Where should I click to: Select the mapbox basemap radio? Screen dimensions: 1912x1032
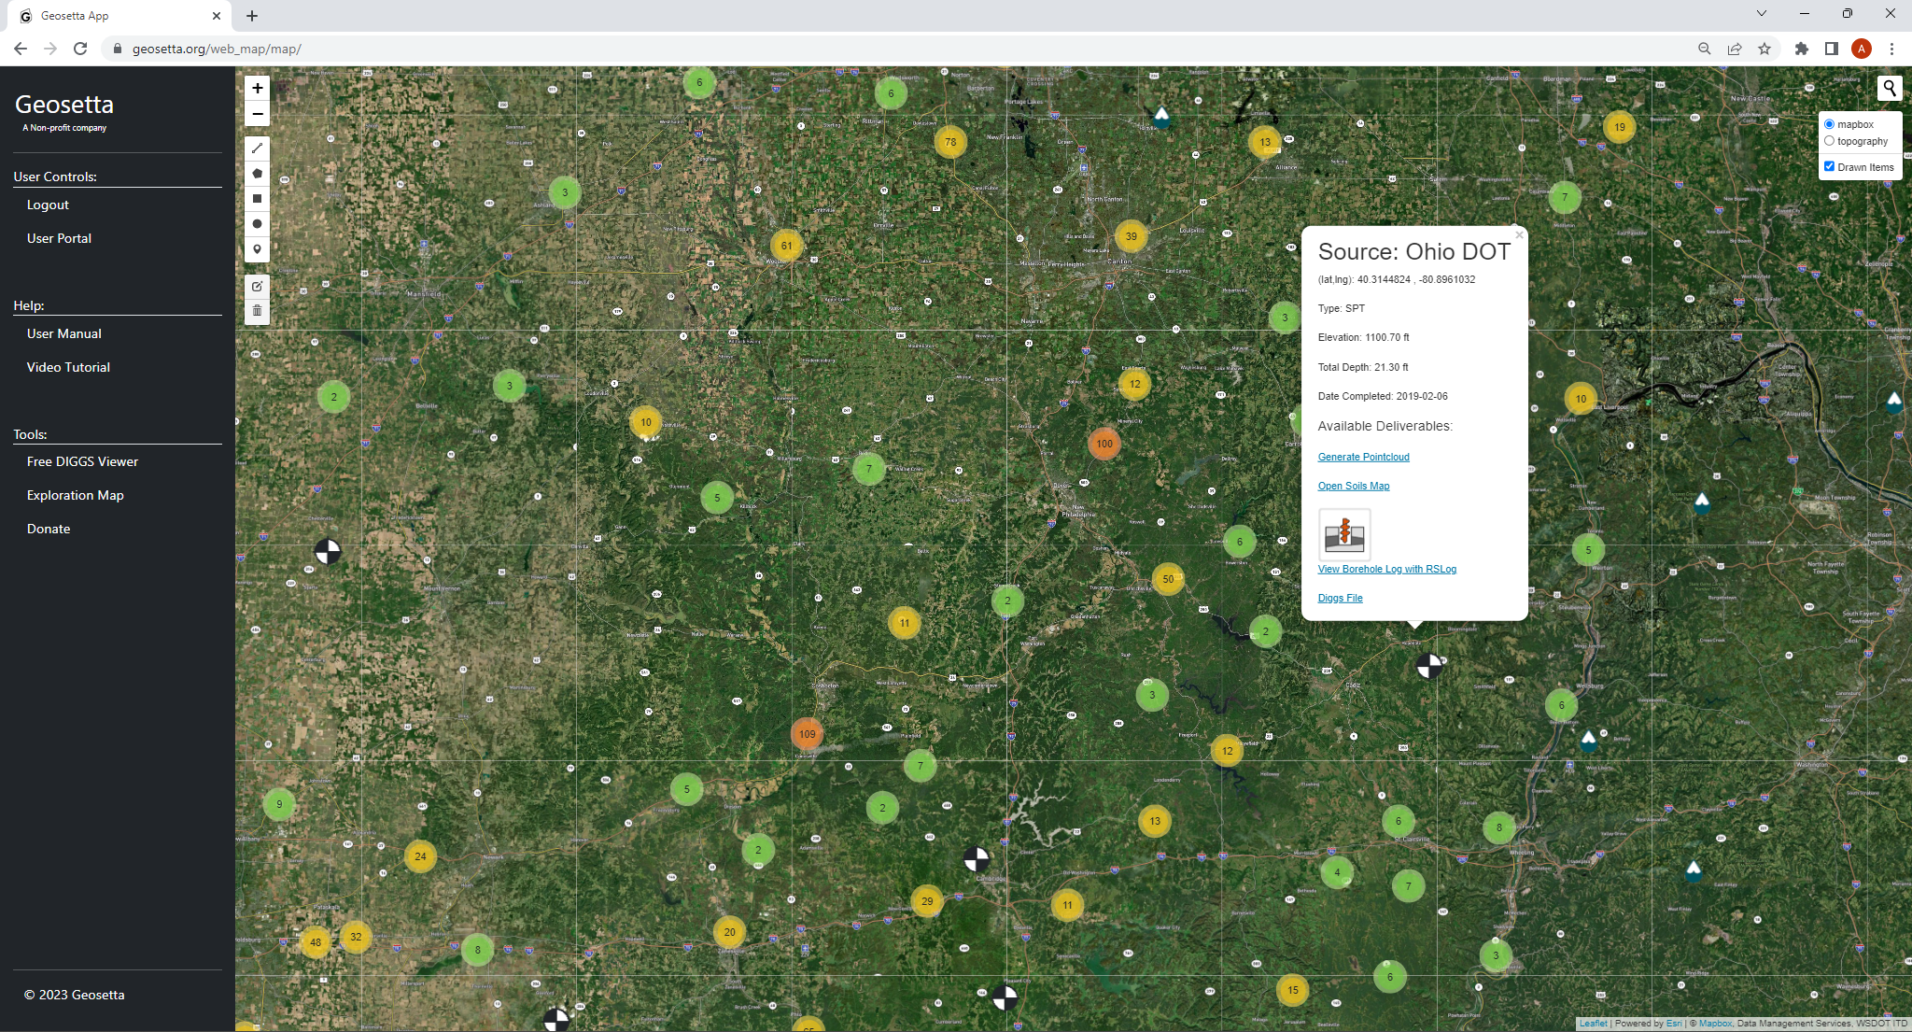coord(1830,124)
